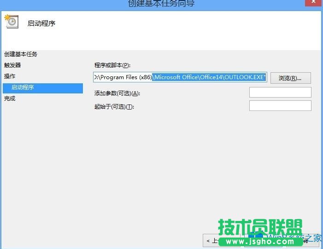Screen dimensions: 323x249
Task: Go to the 触发器 step
Action: click(12, 65)
